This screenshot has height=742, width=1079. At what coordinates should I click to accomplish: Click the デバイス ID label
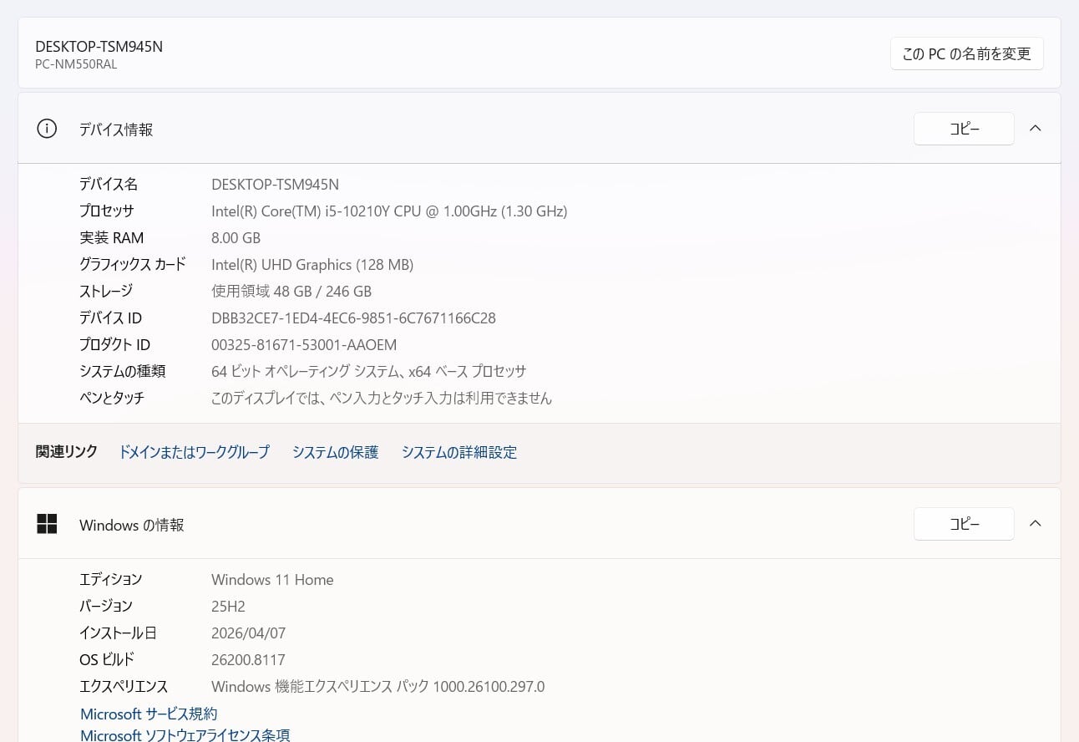click(111, 318)
